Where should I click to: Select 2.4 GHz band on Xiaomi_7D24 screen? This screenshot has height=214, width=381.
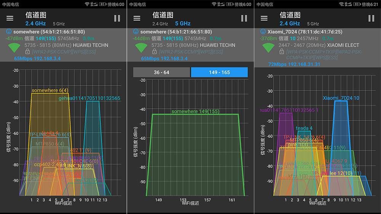click(x=290, y=24)
